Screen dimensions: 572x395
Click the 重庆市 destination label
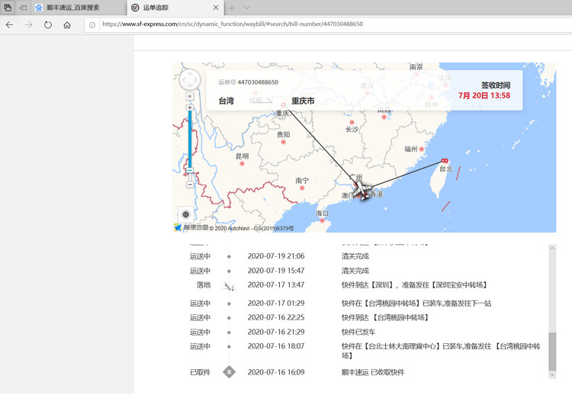click(303, 101)
